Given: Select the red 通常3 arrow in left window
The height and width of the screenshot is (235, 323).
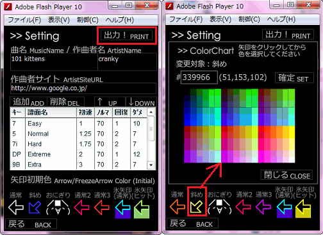Looking at the screenshot, I should (x=102, y=207).
